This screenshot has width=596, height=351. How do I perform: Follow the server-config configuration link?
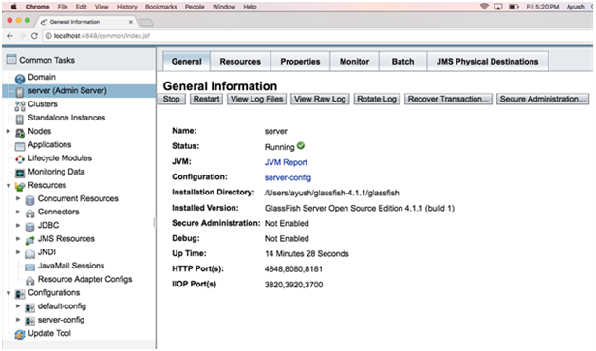(x=288, y=177)
